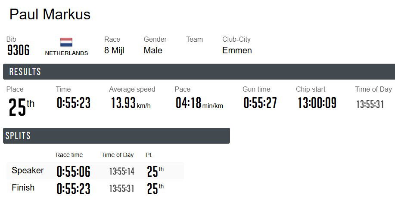
Task: Select the chip start time 13:00:09
Action: 317,103
